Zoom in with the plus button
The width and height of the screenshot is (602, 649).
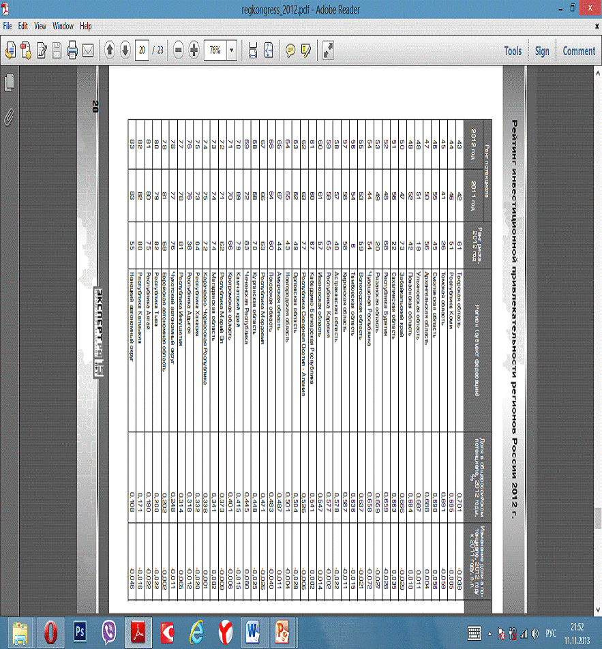(194, 50)
